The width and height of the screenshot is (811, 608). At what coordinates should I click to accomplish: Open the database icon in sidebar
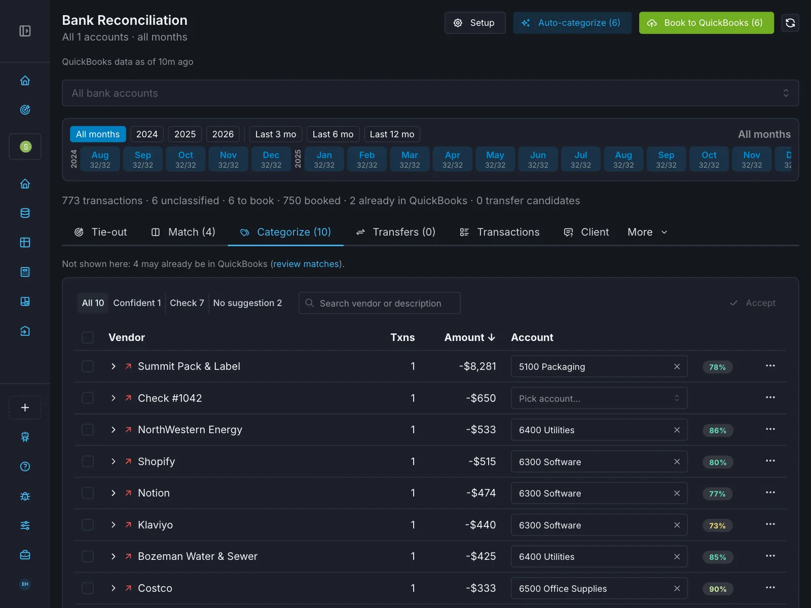tap(25, 213)
